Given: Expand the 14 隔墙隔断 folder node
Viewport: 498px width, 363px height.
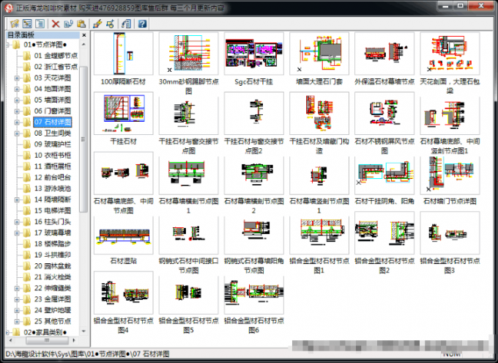Looking at the screenshot, I should click(x=17, y=199).
